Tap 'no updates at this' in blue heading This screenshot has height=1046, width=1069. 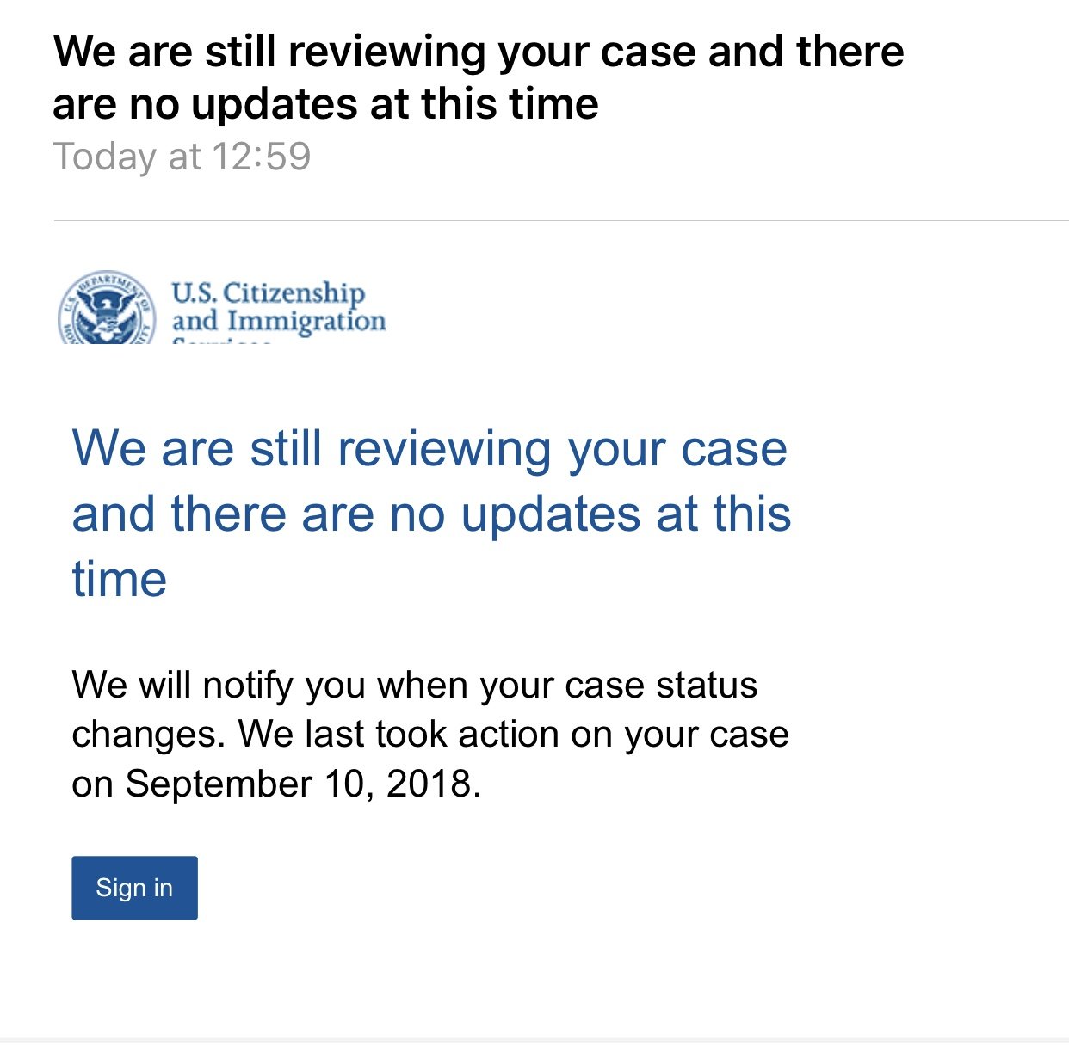pyautogui.click(x=590, y=514)
